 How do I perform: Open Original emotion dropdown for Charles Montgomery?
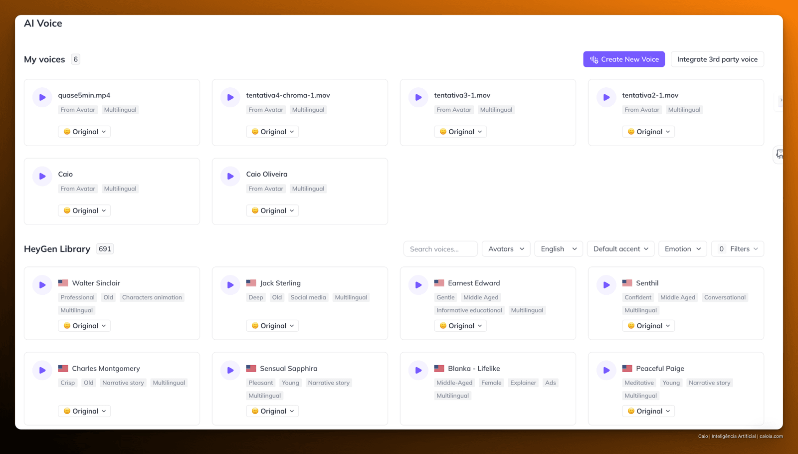[x=84, y=411]
